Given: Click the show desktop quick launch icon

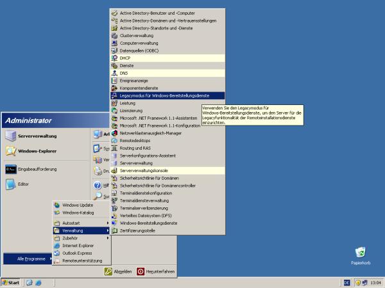Looking at the screenshot, I should click(x=30, y=283).
